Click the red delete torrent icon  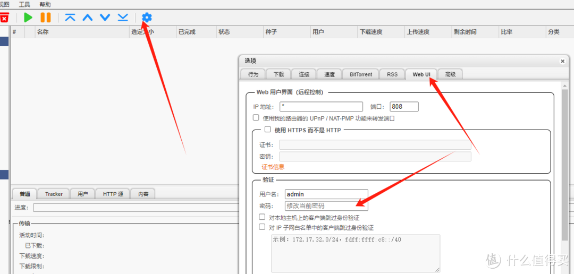click(4, 18)
